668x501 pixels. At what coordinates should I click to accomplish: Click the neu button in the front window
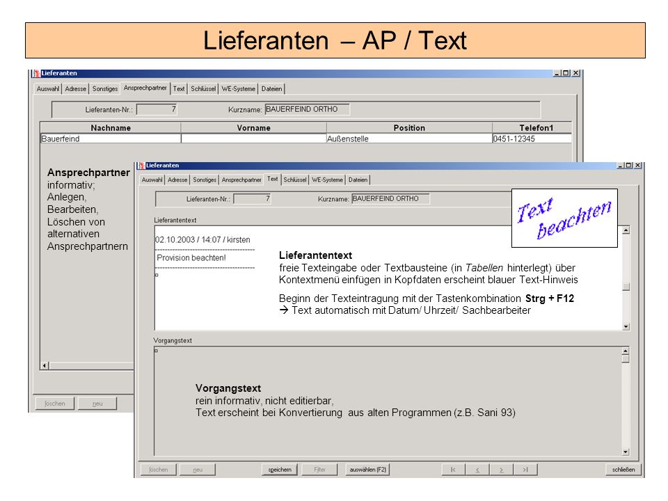point(198,470)
